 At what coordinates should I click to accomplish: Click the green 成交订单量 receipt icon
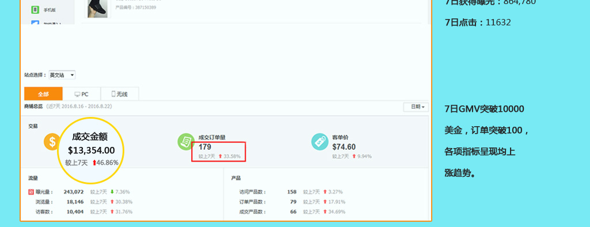click(186, 142)
